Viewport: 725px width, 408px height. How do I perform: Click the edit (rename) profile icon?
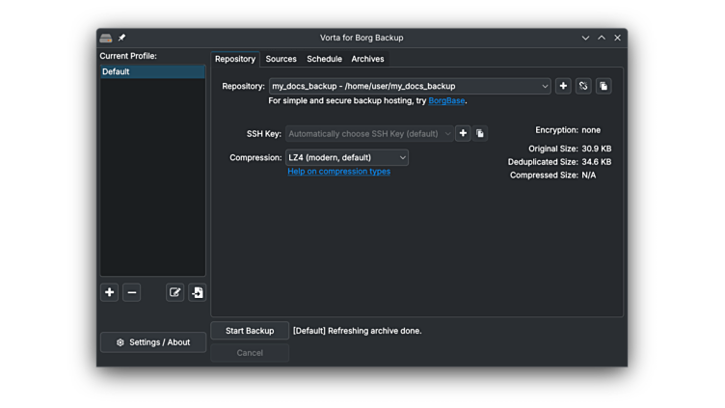(x=175, y=292)
